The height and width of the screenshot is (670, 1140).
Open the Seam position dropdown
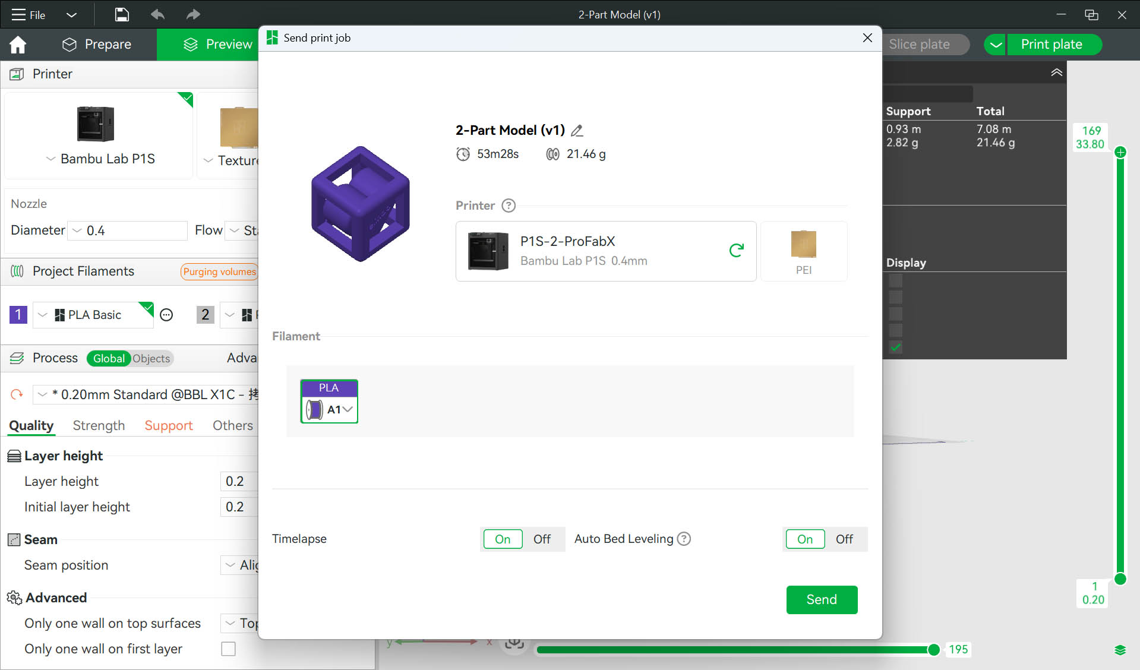[239, 565]
